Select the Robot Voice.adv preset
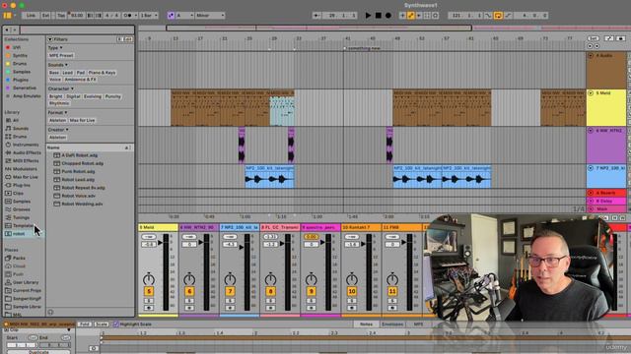The width and height of the screenshot is (631, 354). 79,196
